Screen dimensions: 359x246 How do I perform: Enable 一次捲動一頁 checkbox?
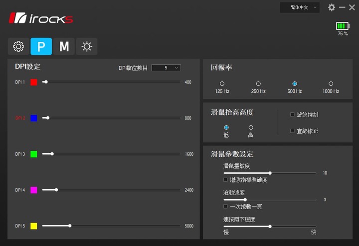tap(225, 207)
